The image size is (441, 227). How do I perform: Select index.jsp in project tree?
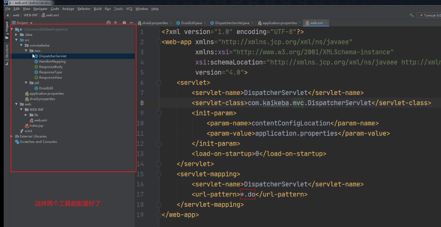pyautogui.click(x=34, y=126)
